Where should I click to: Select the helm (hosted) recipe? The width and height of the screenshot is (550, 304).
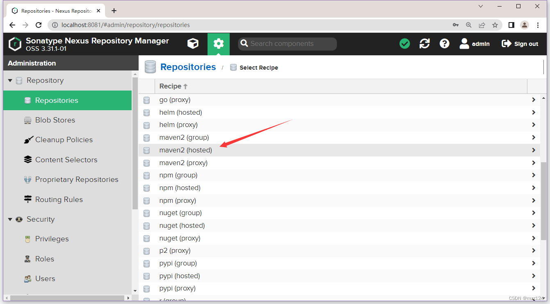tap(340, 112)
